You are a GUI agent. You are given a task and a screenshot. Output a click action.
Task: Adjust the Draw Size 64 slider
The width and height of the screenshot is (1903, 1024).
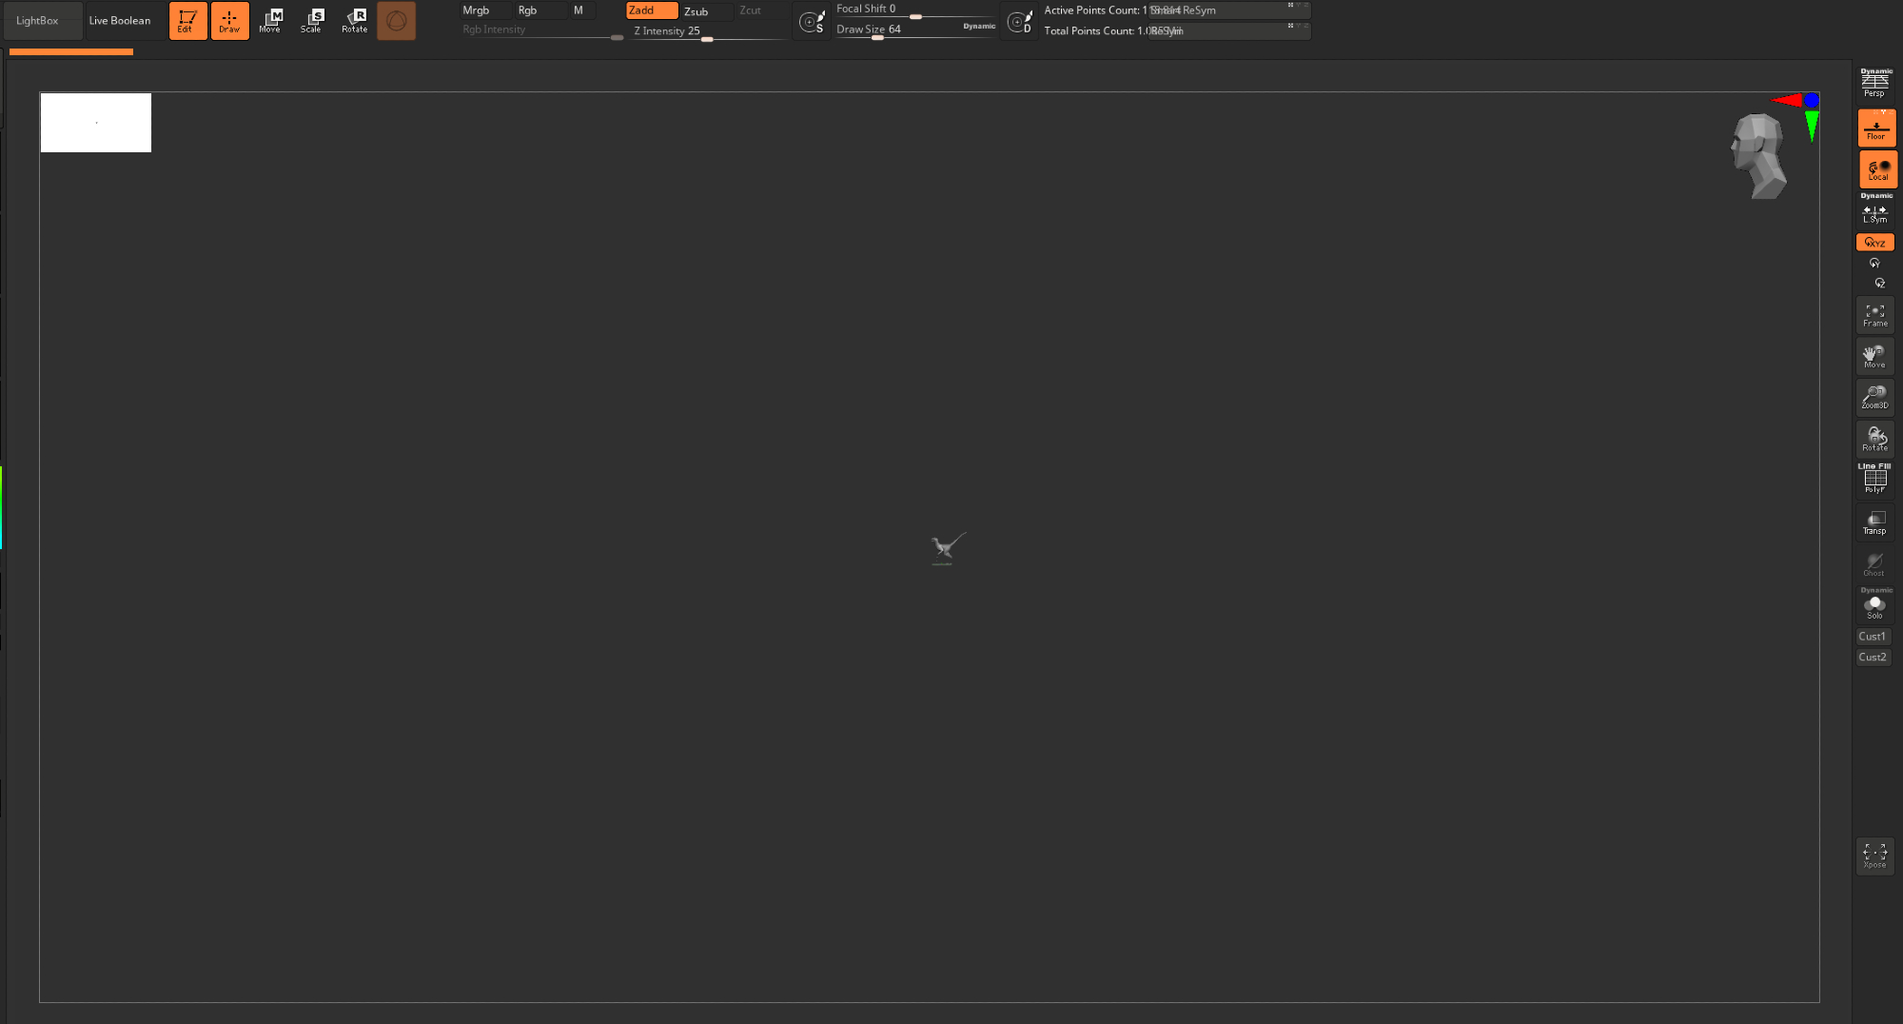point(897,30)
